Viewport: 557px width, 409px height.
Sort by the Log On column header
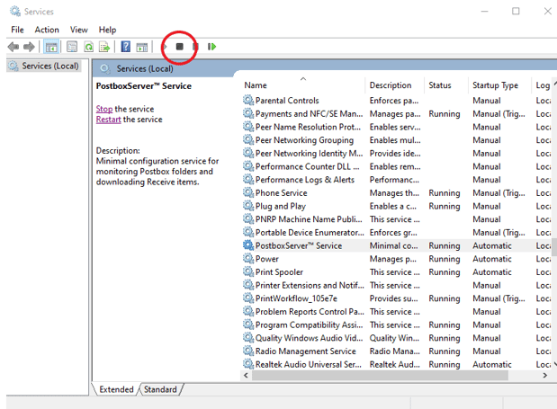click(x=543, y=85)
